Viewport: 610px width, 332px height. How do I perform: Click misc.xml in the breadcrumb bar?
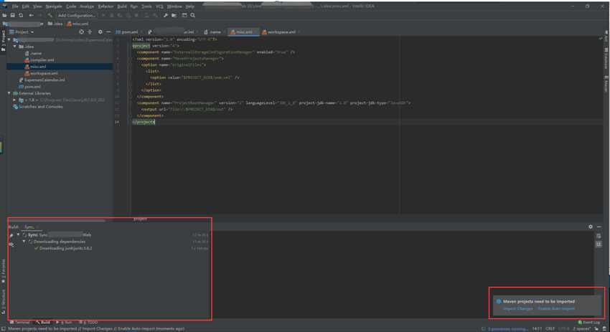[x=78, y=24]
